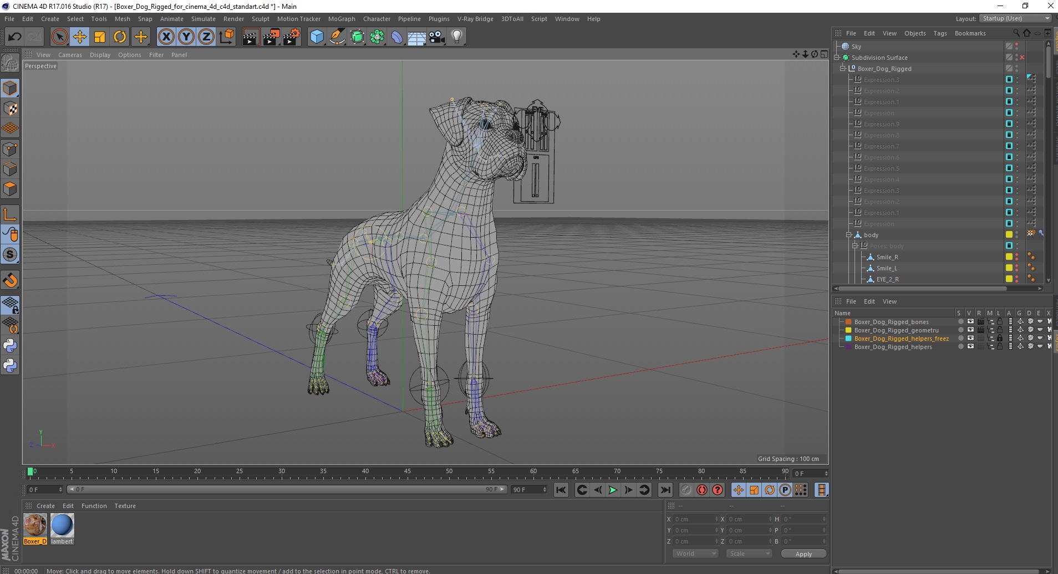The image size is (1058, 574).
Task: Toggle Autokeying button
Action: coord(702,490)
